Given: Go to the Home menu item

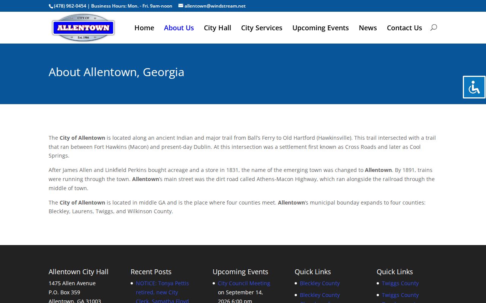Looking at the screenshot, I should 144,28.
